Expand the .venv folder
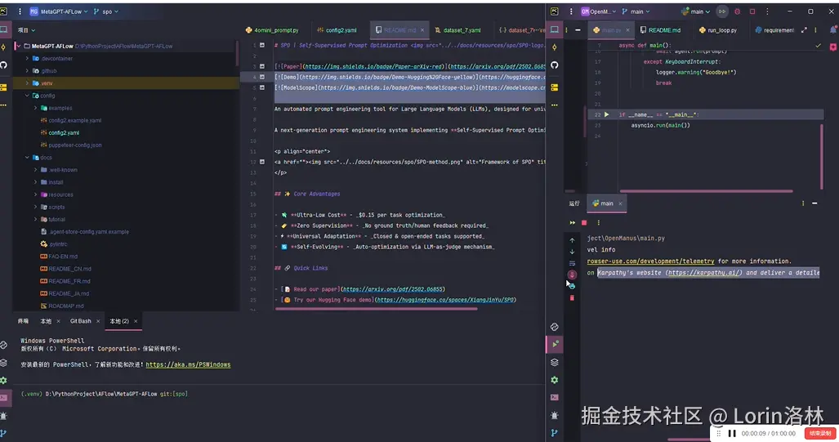 point(27,83)
